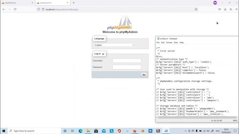Open the taskbar clock and date
Image resolution: width=239 pixels, height=134 pixels.
click(226, 131)
